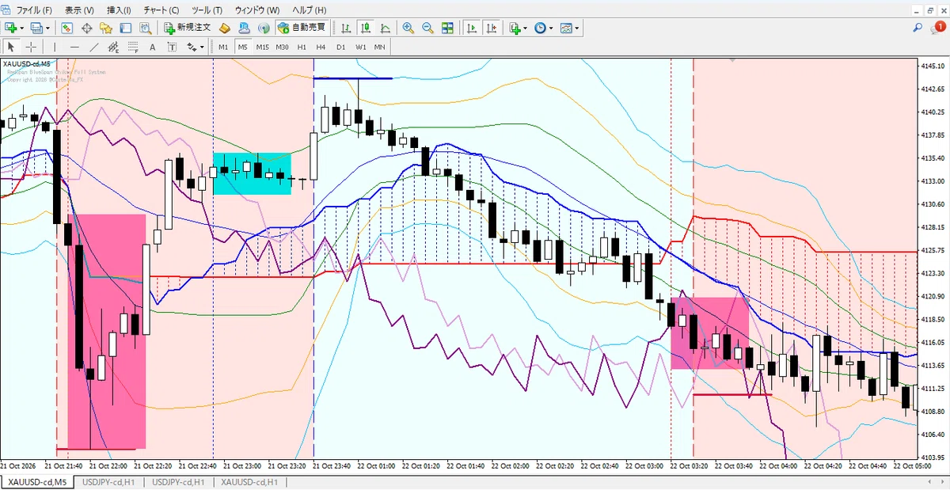Switch to line chart display
This screenshot has width=950, height=490.
tap(385, 28)
